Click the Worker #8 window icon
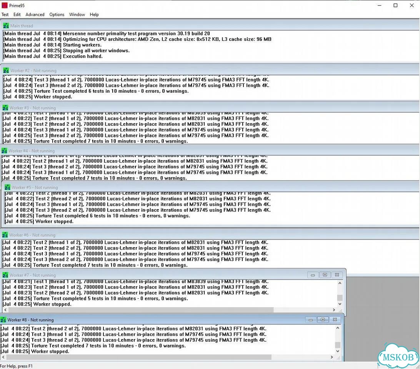The width and height of the screenshot is (420, 369). click(x=3, y=320)
